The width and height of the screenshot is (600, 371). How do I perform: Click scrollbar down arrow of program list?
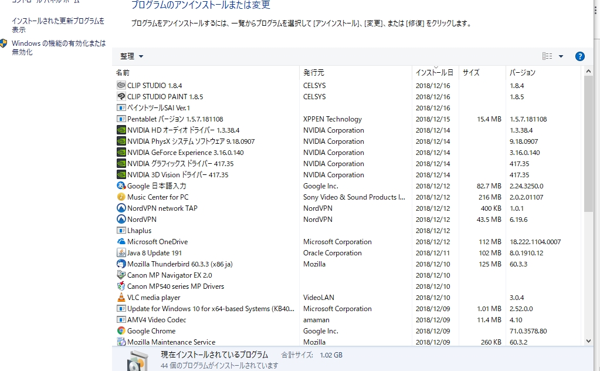(588, 340)
